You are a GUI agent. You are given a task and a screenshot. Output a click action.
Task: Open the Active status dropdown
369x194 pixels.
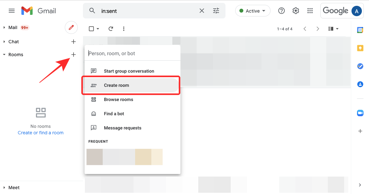[x=253, y=11]
